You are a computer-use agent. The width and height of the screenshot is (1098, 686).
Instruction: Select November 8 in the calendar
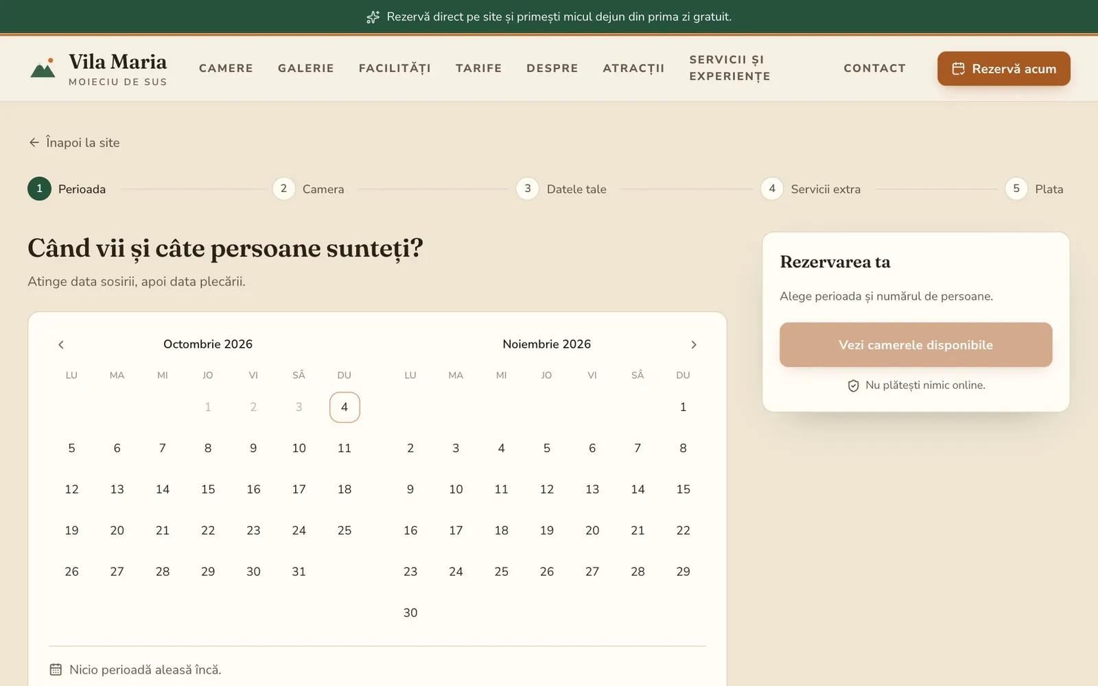coord(683,448)
